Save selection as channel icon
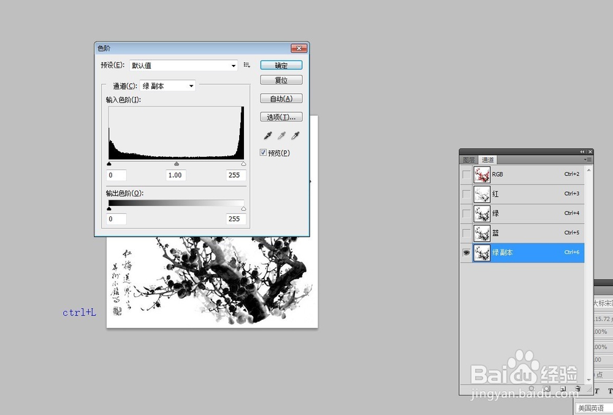This screenshot has height=415, width=613. point(547,389)
